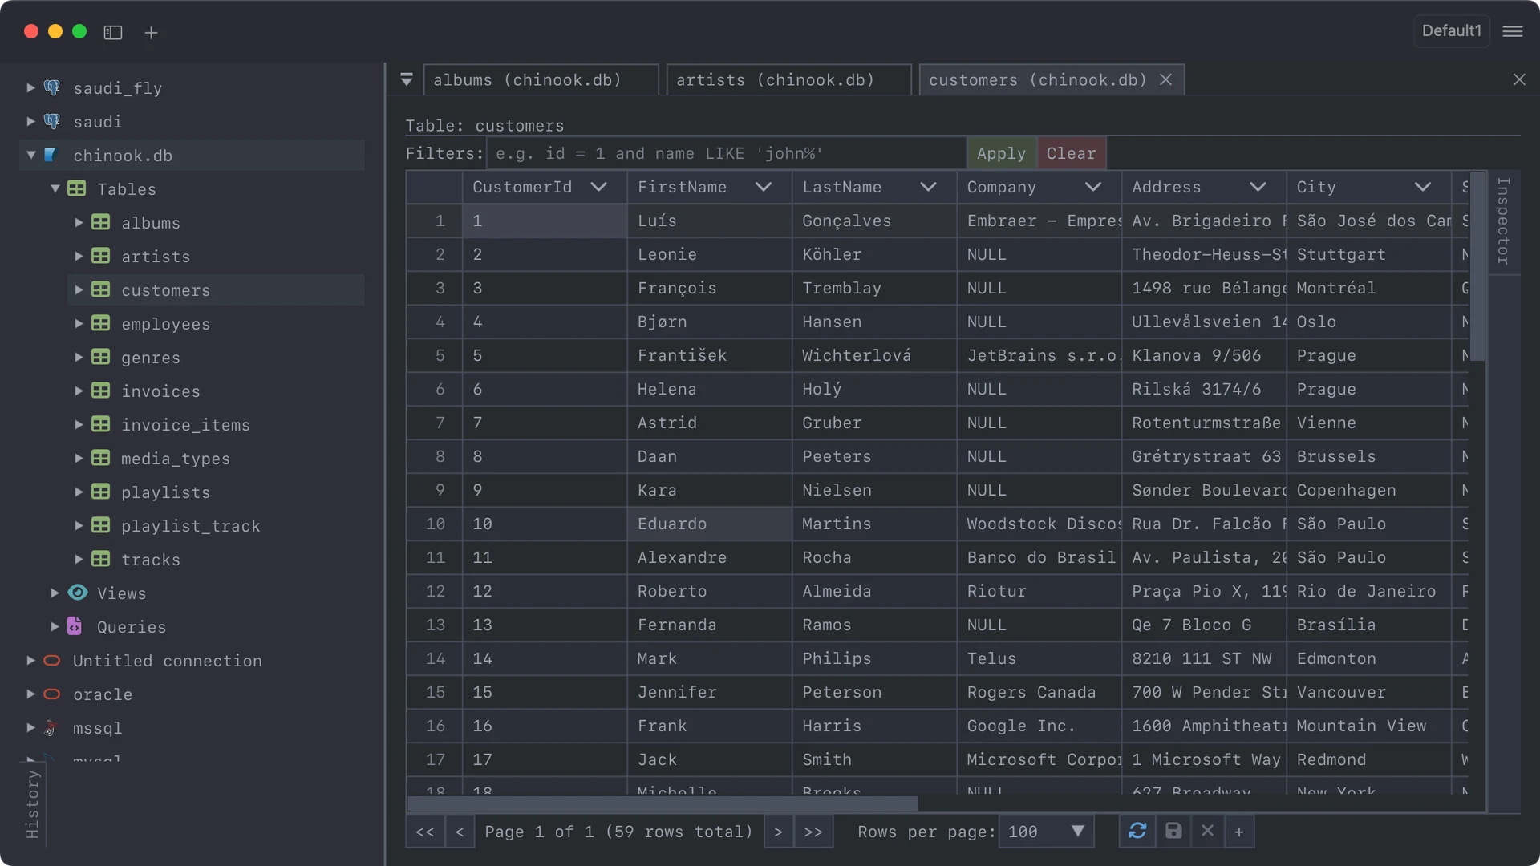This screenshot has width=1540, height=866.
Task: Select the Eduardo cell
Action: tap(710, 524)
